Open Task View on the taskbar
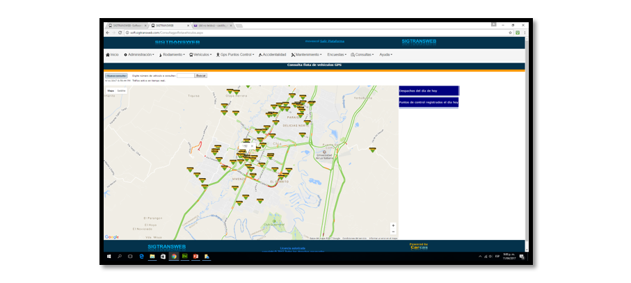Viewport: 631px width, 283px height. 130,256
